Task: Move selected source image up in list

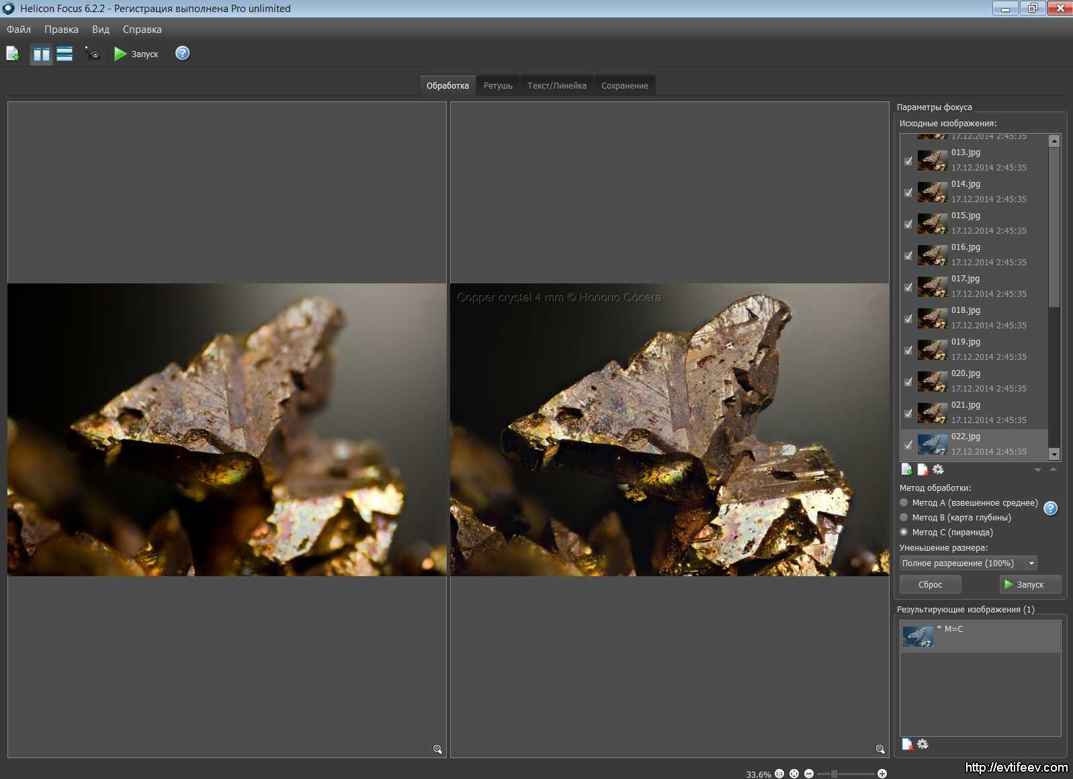Action: (x=1053, y=469)
